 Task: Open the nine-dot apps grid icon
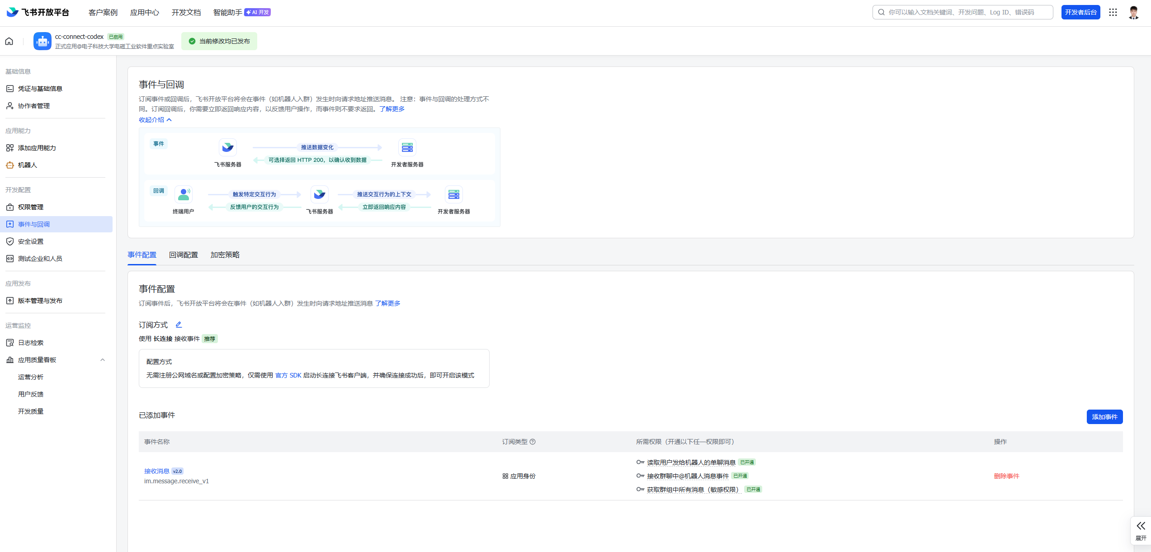pos(1113,12)
